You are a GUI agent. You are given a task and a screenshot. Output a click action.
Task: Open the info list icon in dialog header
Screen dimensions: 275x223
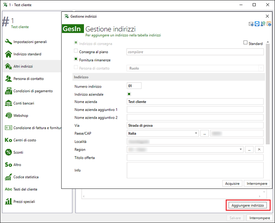[x=269, y=24]
